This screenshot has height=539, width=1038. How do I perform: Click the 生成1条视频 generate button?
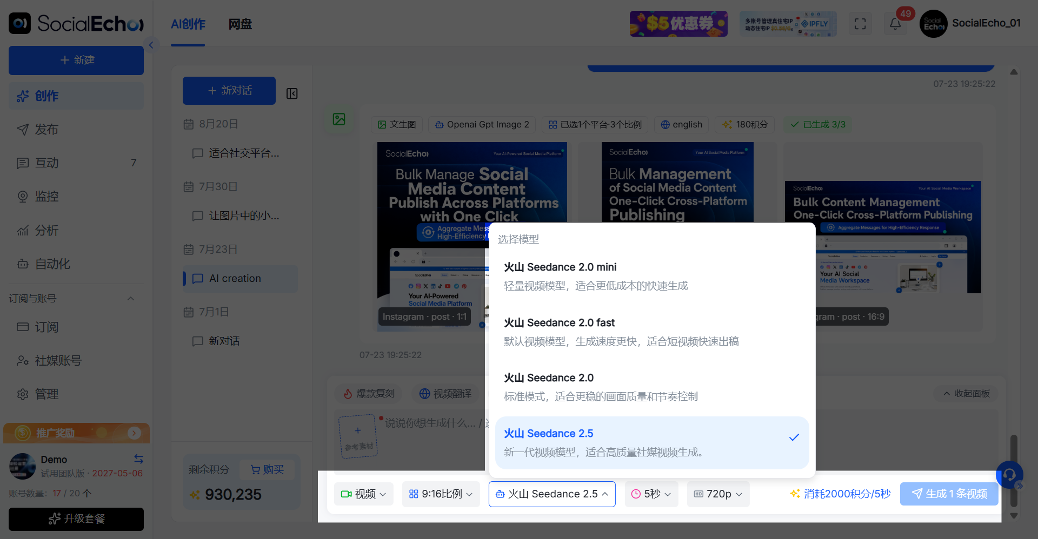click(949, 494)
